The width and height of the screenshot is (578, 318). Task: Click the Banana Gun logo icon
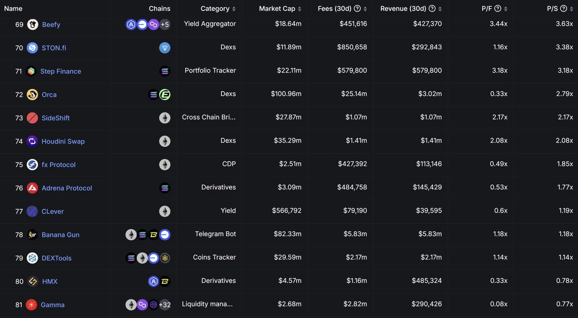pyautogui.click(x=32, y=234)
